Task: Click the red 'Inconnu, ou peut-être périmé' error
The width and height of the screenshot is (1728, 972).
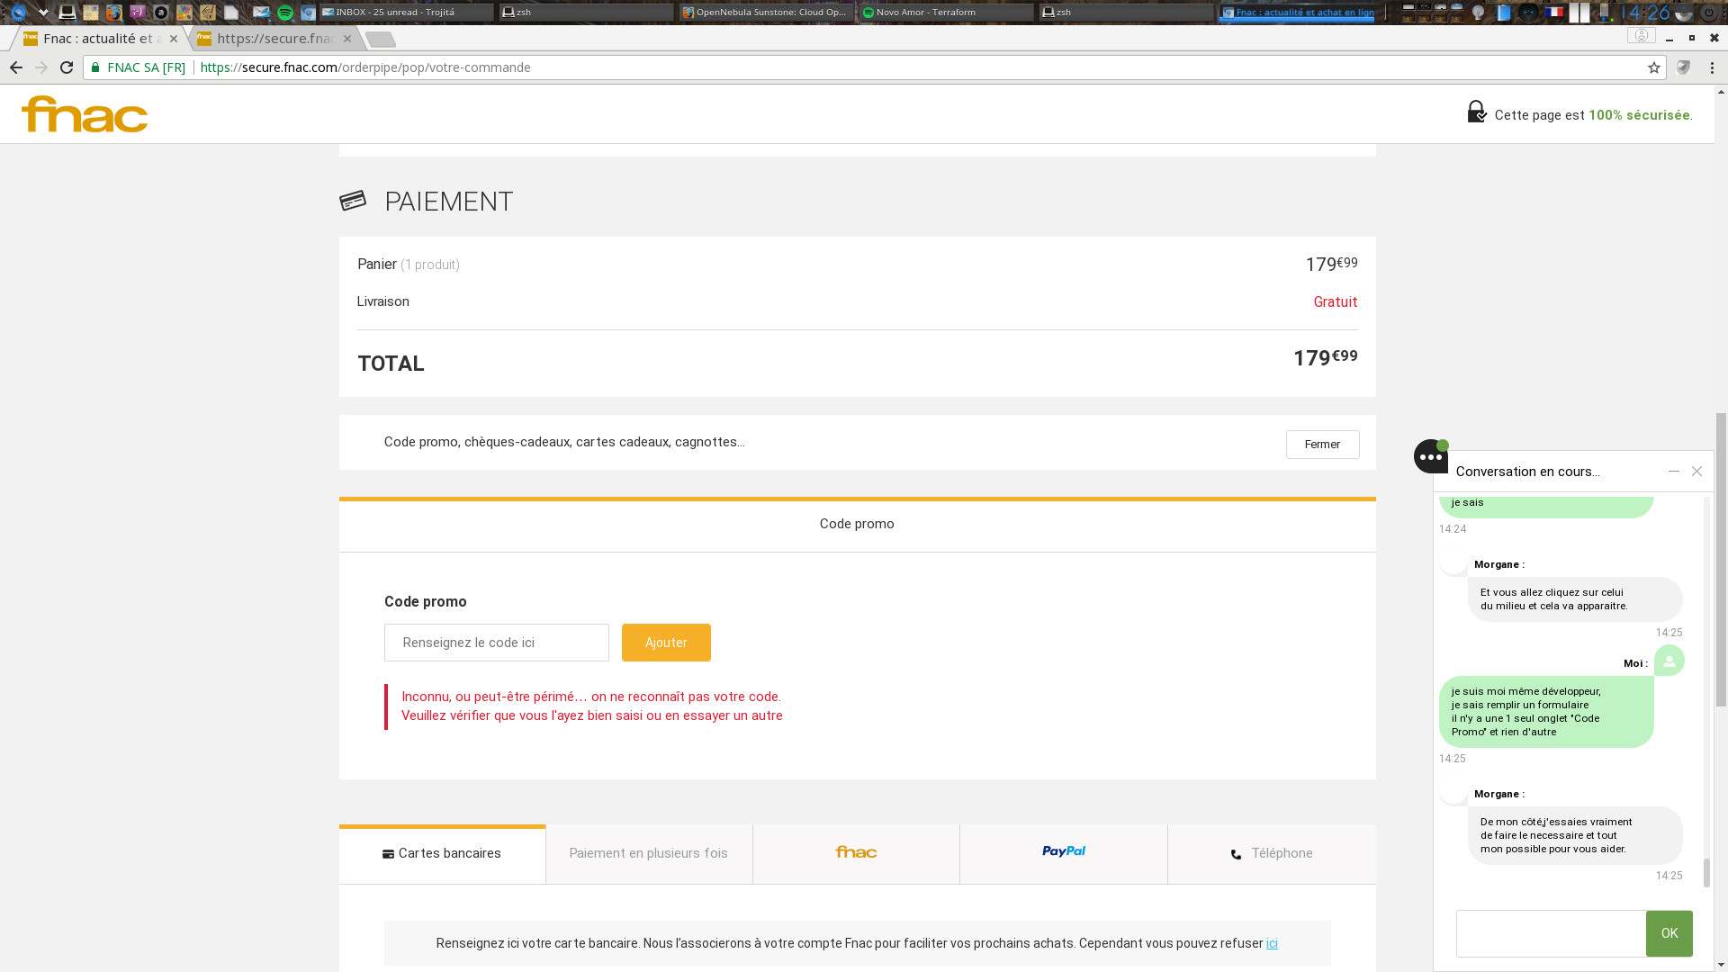Action: [591, 706]
